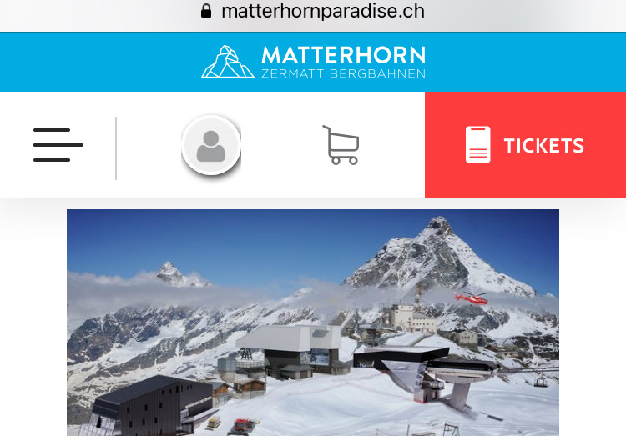Click the small distant peak in photo
The width and height of the screenshot is (626, 441).
tap(175, 274)
